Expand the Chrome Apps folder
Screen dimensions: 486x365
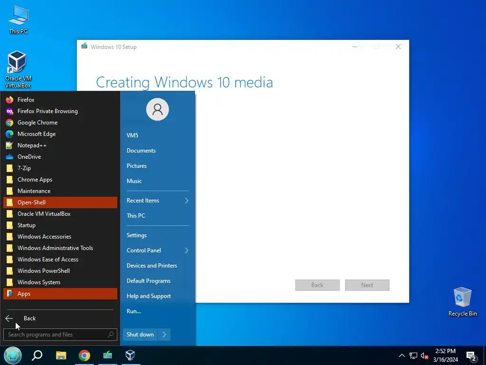60,179
